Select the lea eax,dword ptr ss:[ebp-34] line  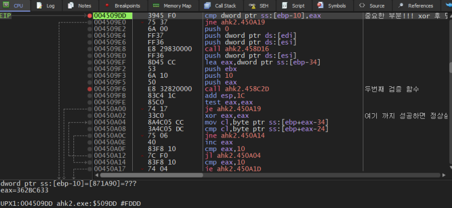(x=262, y=63)
